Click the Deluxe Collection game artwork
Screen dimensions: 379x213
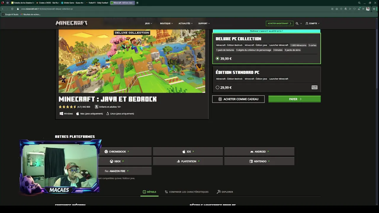[x=132, y=61]
